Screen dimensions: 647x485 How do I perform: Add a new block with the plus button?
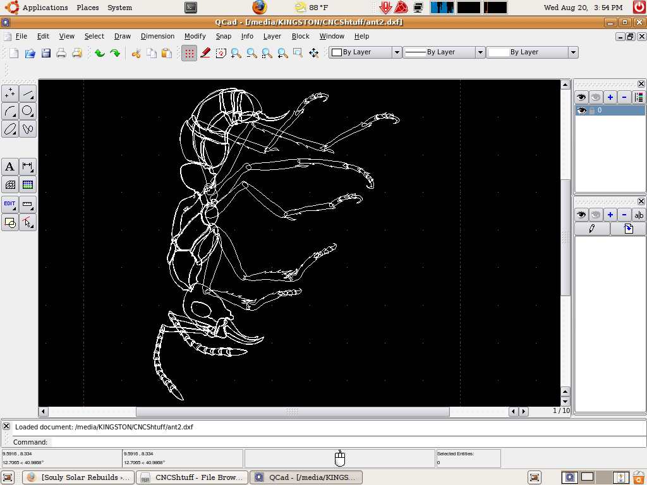pyautogui.click(x=610, y=215)
